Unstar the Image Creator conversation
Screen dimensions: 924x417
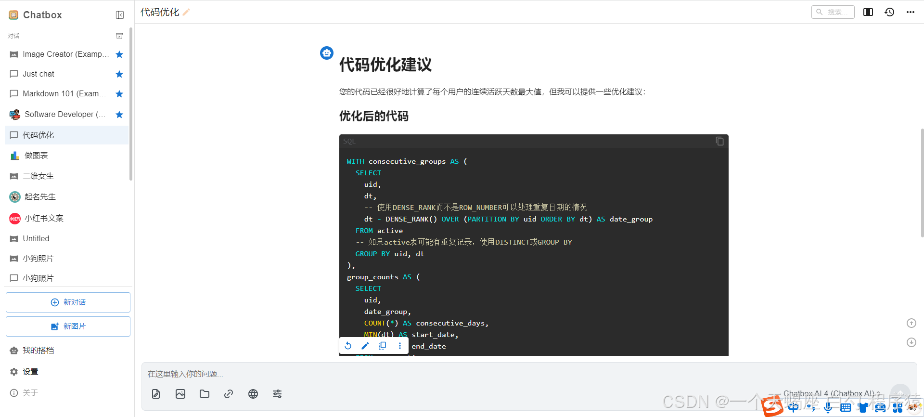click(x=119, y=54)
